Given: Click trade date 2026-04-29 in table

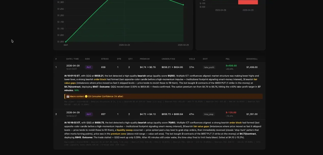Looking at the screenshot, I should pos(73,112).
